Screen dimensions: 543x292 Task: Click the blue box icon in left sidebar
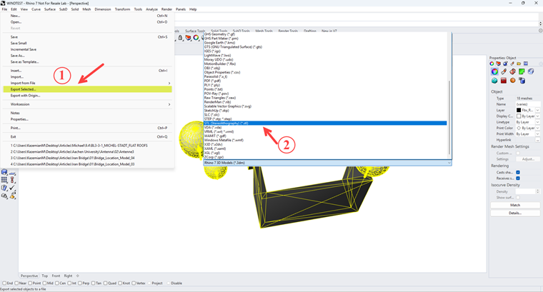[x=4, y=172]
